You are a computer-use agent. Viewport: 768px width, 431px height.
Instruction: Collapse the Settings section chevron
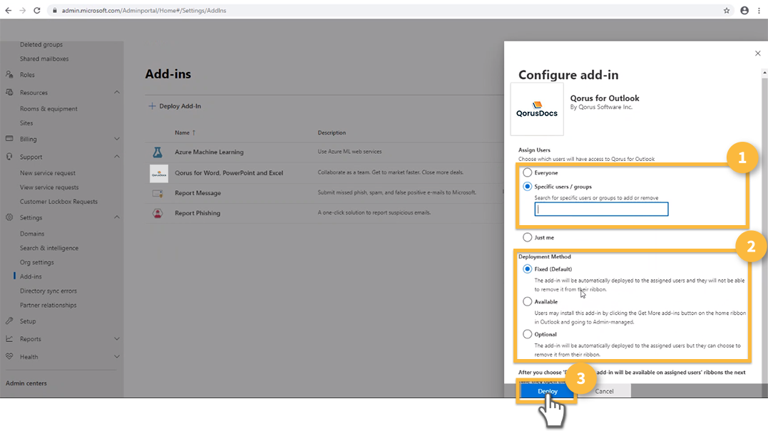point(116,217)
